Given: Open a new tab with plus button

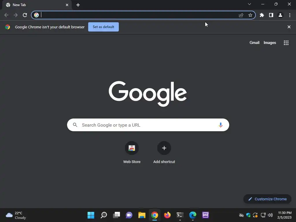Looking at the screenshot, I should [78, 5].
